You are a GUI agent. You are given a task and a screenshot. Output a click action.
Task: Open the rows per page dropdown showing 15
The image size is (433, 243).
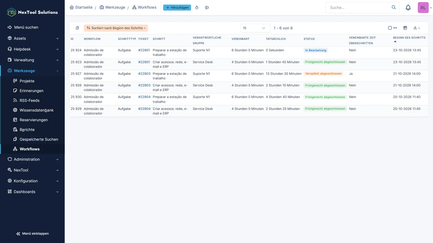coord(255,28)
